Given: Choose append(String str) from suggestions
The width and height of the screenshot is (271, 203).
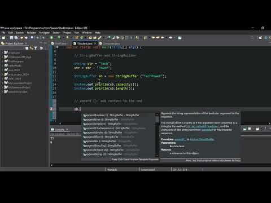Looking at the screenshot, I should (119, 154).
